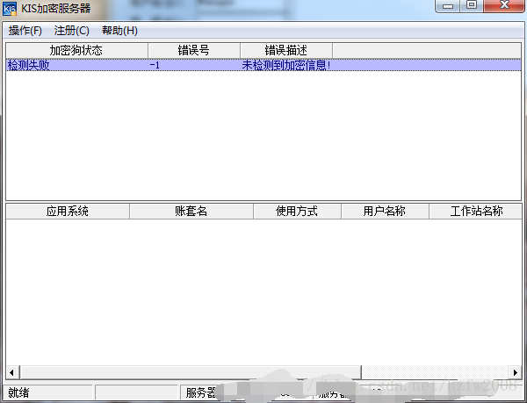
Task: Click the left scroll arrow
Action: (12, 372)
